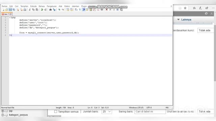Undo last edit with green arrow icon
This screenshot has height=121, width=216.
[42, 10]
